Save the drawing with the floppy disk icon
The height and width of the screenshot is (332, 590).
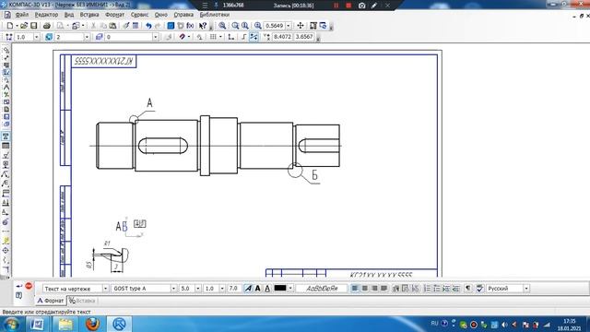coord(33,26)
